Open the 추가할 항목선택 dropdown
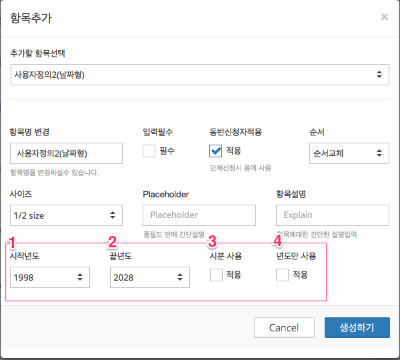This screenshot has height=360, width=400. 200,75
